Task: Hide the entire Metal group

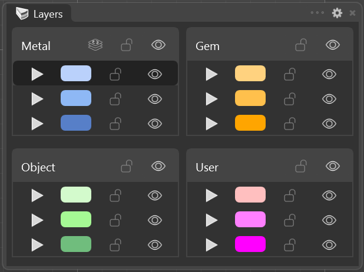Action: [158, 45]
